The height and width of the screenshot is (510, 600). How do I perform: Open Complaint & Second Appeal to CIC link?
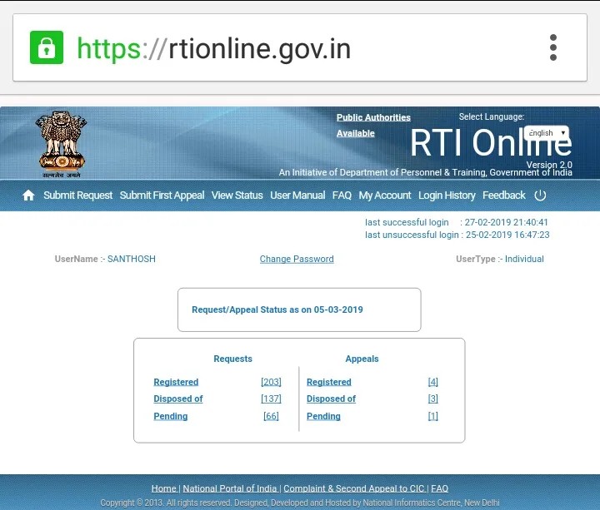tap(354, 488)
